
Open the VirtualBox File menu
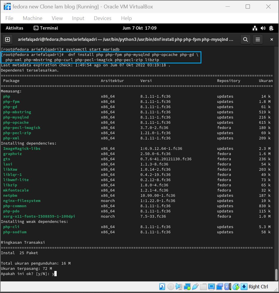coord(9,18)
